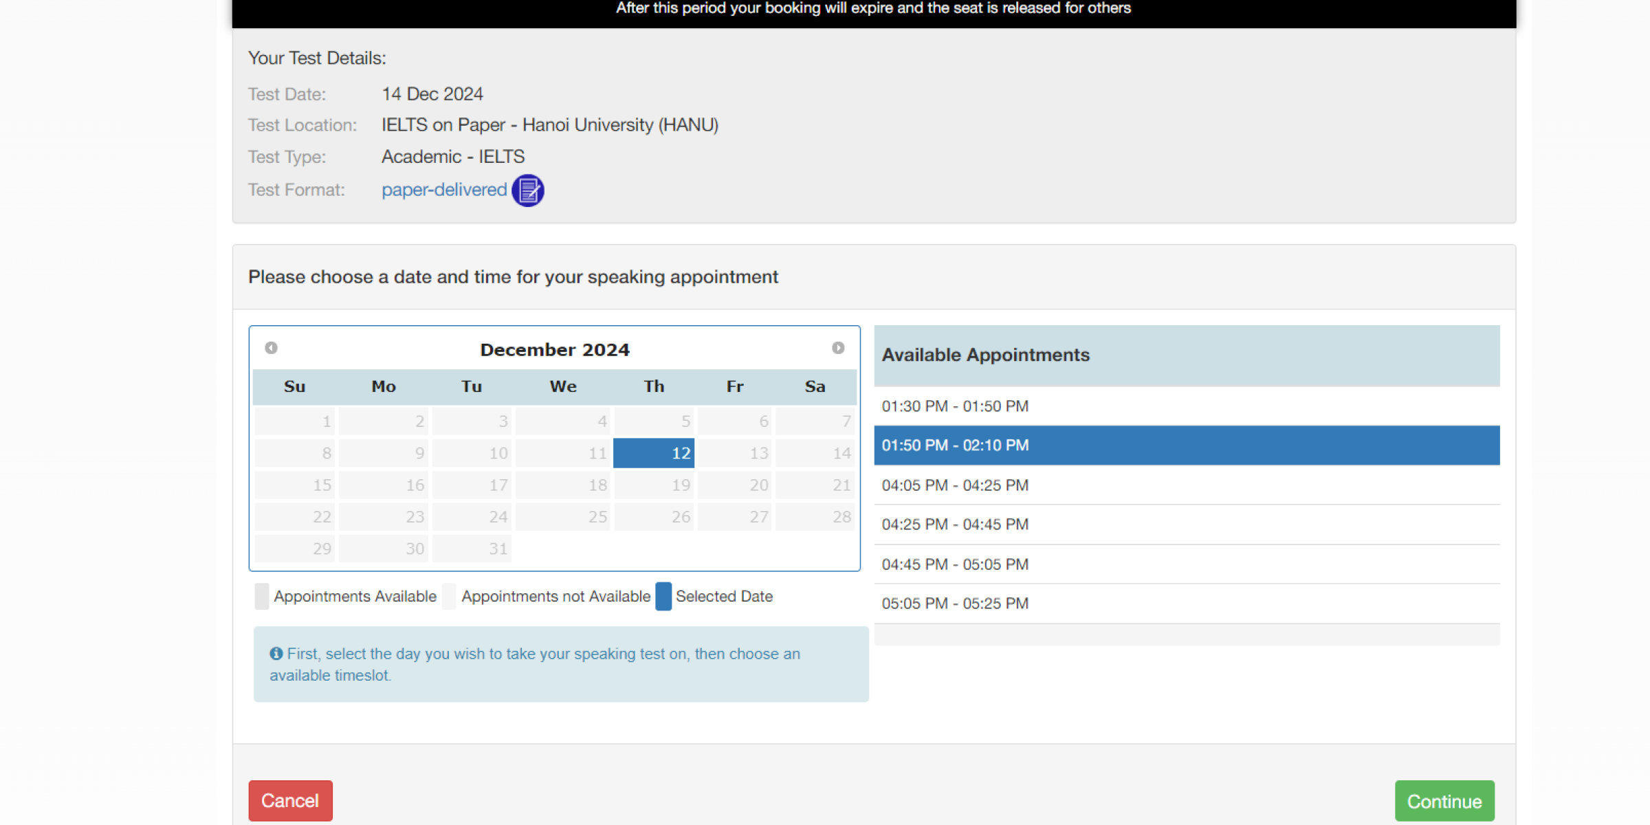This screenshot has height=825, width=1650.
Task: Choose December 19 on the calendar
Action: coord(654,485)
